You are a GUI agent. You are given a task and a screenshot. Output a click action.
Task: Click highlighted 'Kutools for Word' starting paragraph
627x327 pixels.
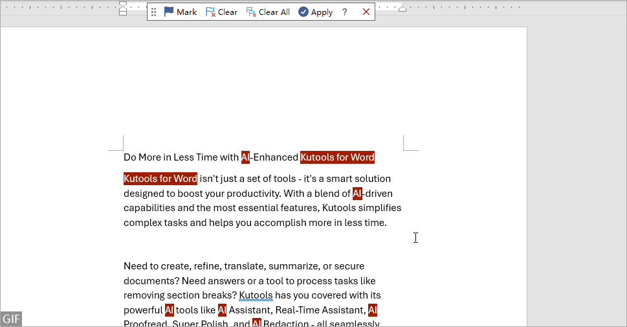coord(160,179)
